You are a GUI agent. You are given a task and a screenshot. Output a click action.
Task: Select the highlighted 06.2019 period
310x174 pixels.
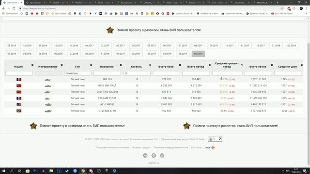coord(198,54)
